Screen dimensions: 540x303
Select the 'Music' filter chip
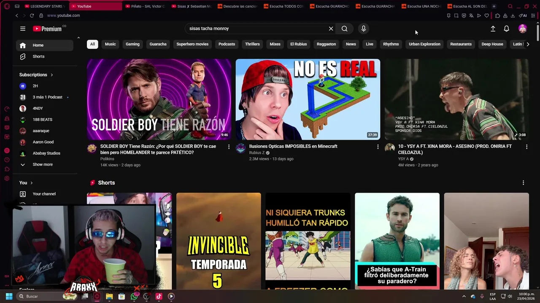[110, 44]
